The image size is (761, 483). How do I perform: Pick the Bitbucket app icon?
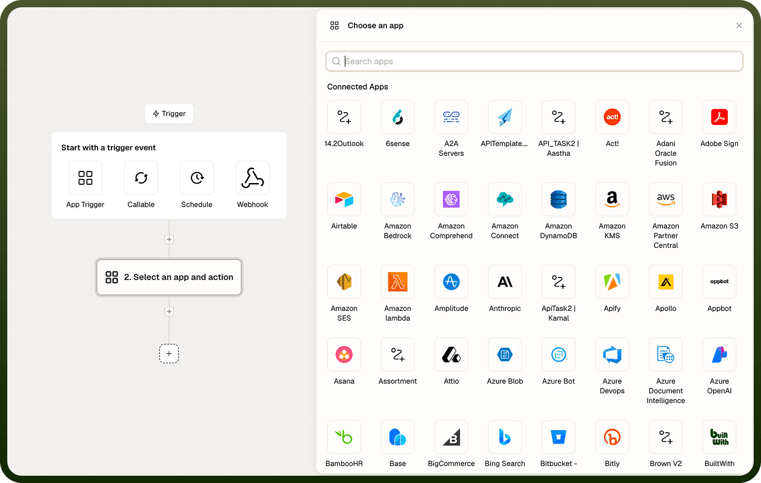coord(559,437)
